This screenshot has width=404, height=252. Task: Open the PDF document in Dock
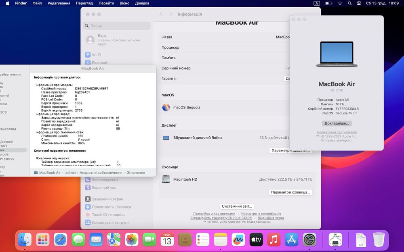361,240
